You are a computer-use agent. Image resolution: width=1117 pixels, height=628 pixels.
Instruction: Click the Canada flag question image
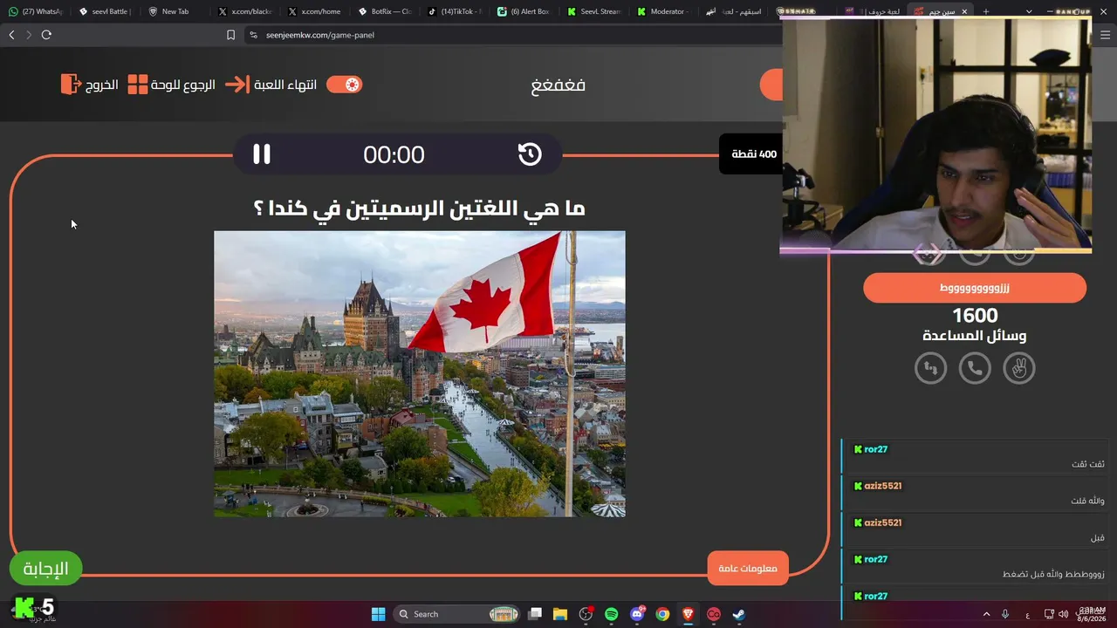pos(420,374)
